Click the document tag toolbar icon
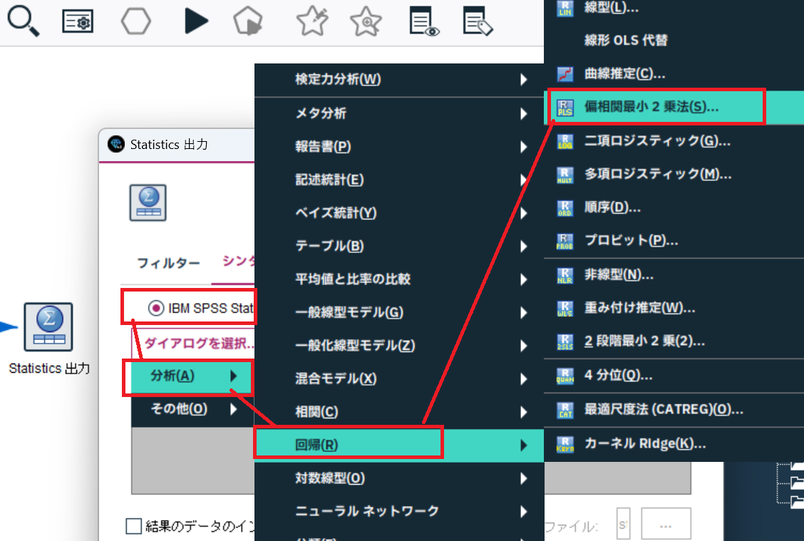 pos(478,21)
